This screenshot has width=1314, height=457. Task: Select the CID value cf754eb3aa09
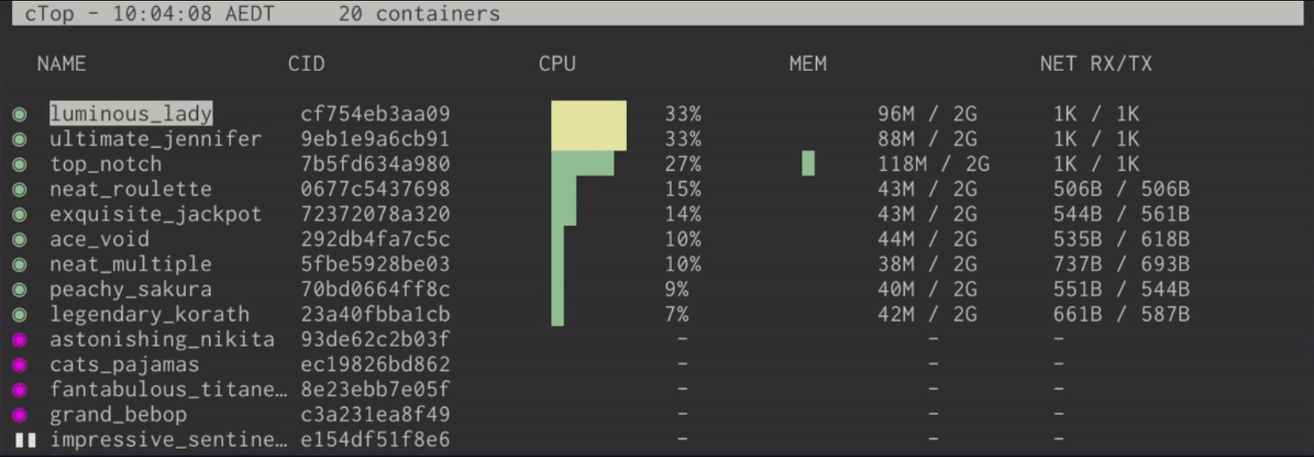pos(376,114)
